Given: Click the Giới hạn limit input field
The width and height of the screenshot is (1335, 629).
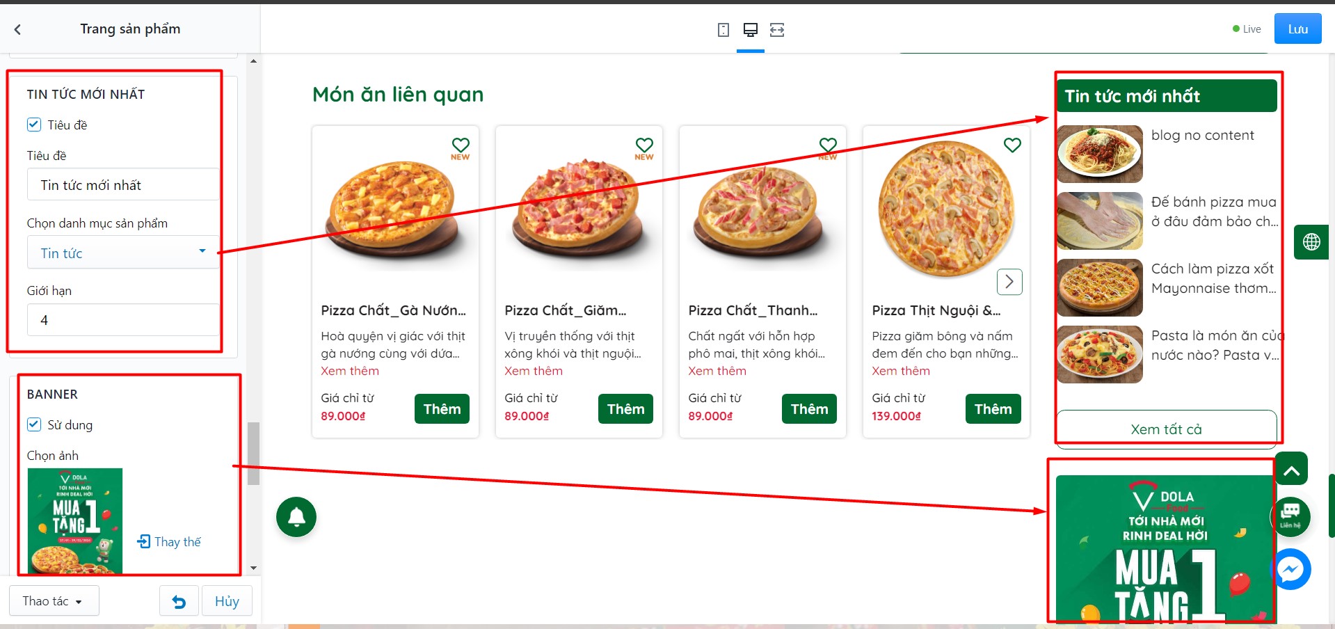Looking at the screenshot, I should coord(123,320).
